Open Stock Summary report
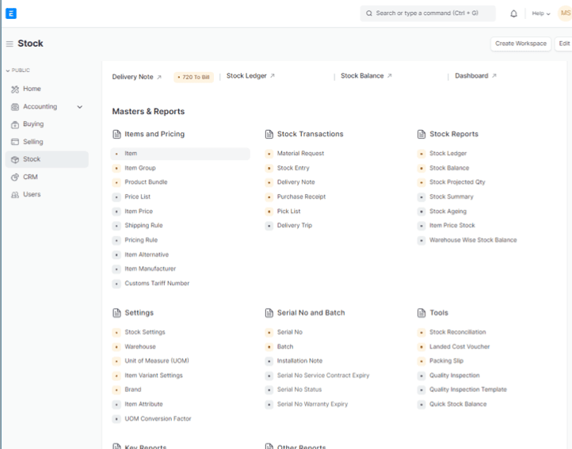Screen dimensions: 572x449 point(452,197)
